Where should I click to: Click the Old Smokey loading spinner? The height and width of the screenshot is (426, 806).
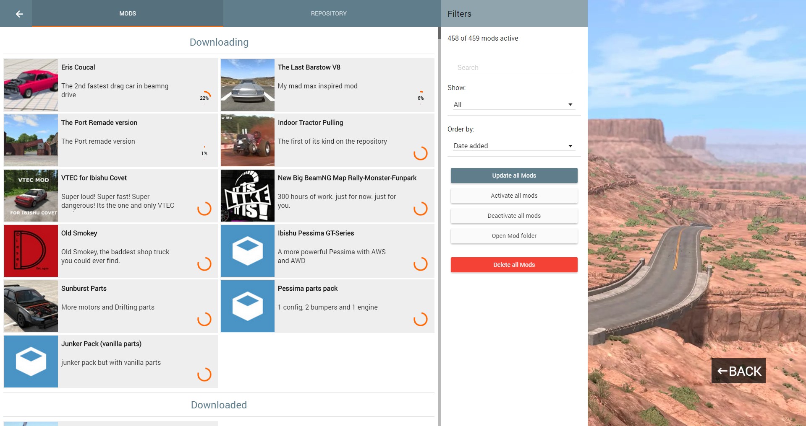click(204, 263)
